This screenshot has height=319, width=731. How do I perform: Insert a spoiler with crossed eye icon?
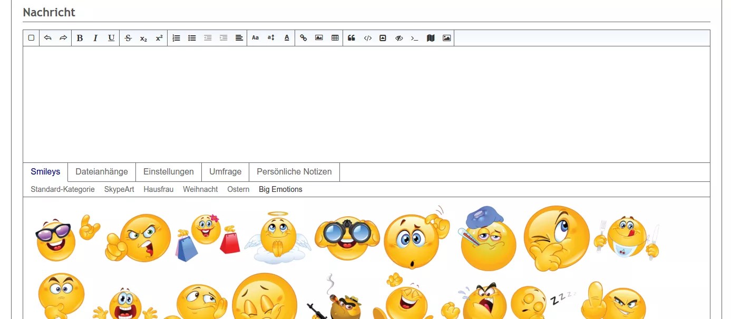coord(399,38)
